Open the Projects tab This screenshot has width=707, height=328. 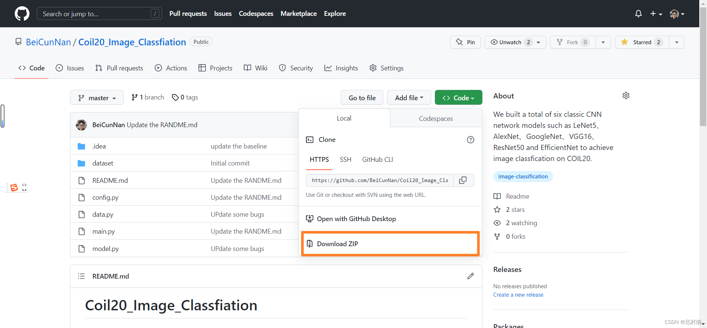tap(215, 68)
